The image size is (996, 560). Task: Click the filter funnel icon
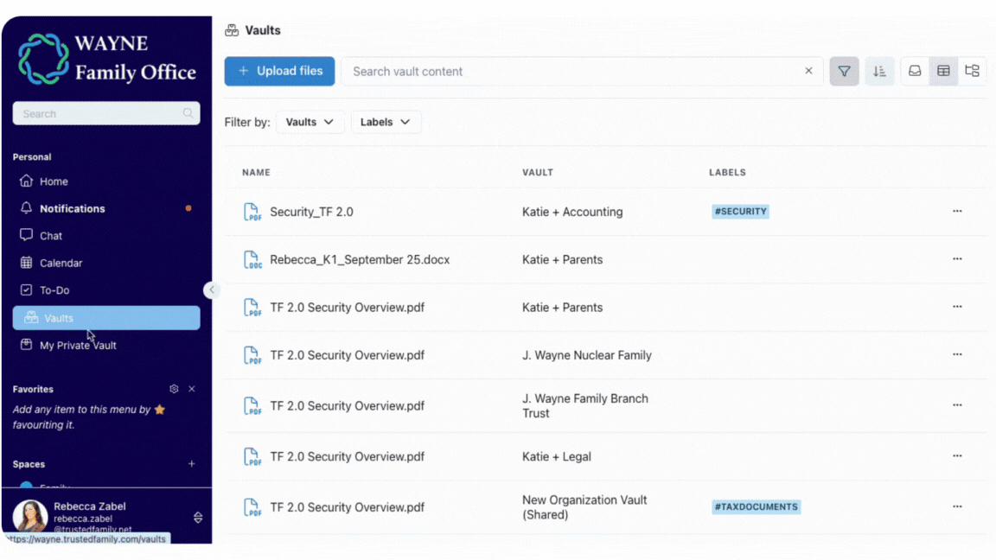click(x=844, y=72)
